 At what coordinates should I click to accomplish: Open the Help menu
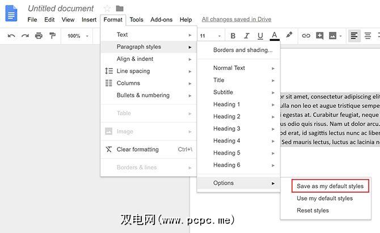coord(185,19)
